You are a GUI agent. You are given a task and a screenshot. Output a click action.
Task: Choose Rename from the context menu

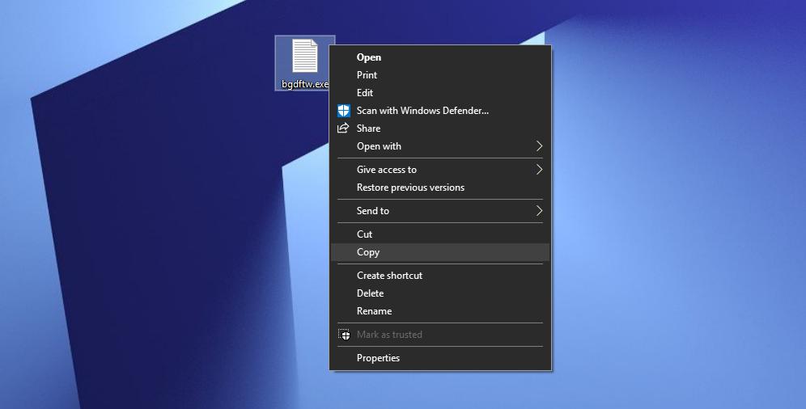coord(440,311)
